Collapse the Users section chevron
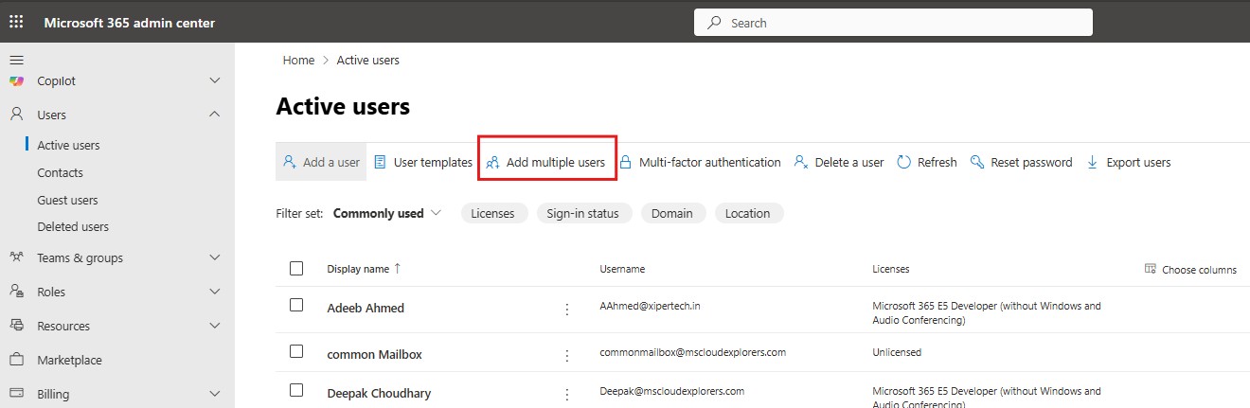 [215, 115]
